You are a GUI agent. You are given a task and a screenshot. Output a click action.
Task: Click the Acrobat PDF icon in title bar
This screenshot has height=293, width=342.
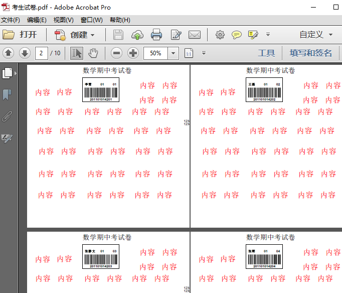[x=6, y=7]
